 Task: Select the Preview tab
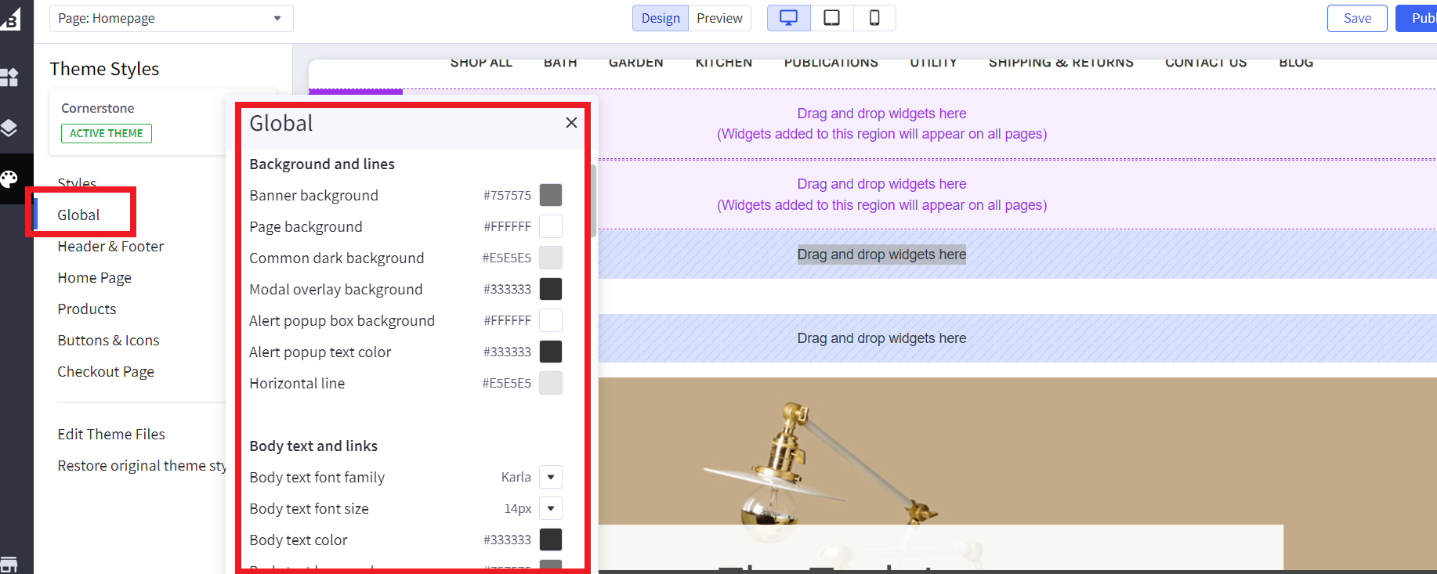tap(719, 18)
